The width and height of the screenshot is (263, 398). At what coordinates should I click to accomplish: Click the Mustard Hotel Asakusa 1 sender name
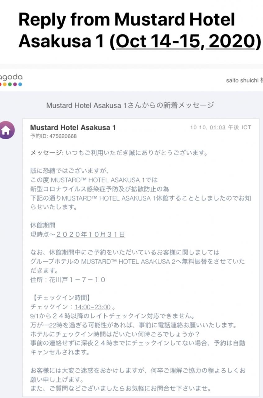point(73,127)
